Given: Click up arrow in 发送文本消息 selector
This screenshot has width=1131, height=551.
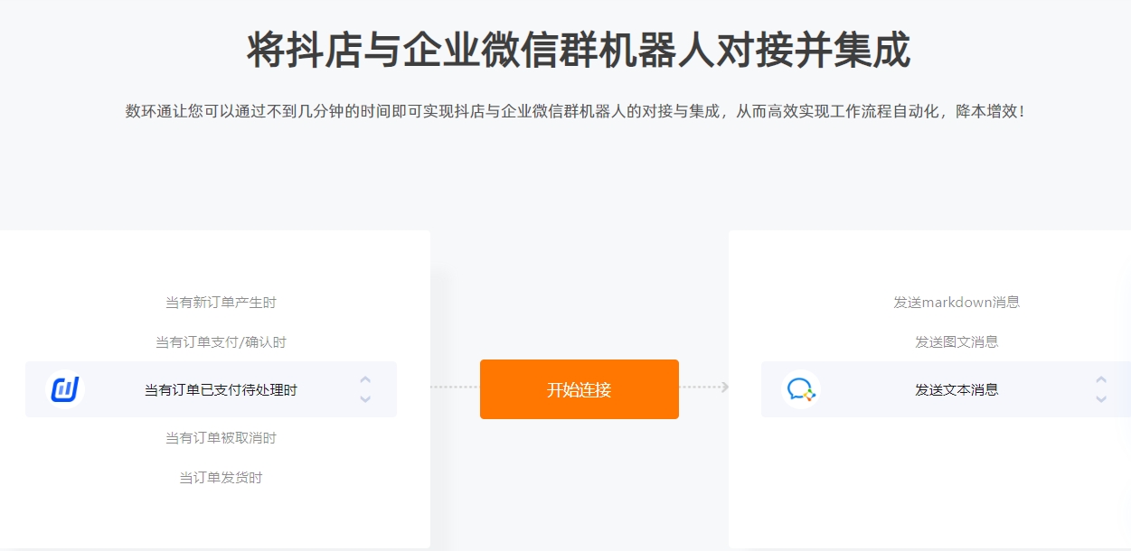Looking at the screenshot, I should click(x=1101, y=380).
